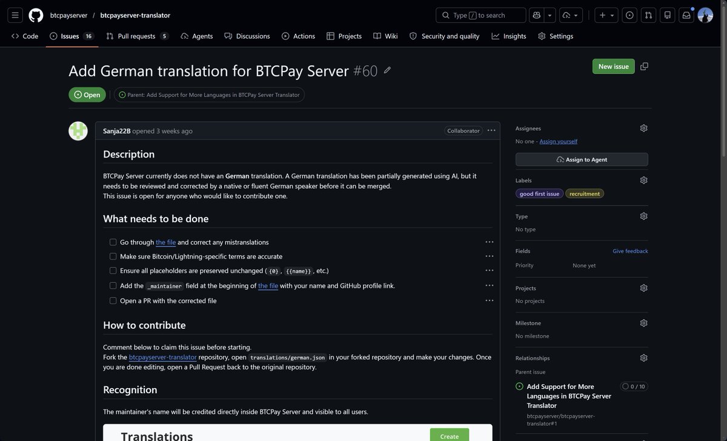Open issues shortcut icon in header
The width and height of the screenshot is (727, 441).
click(x=629, y=15)
